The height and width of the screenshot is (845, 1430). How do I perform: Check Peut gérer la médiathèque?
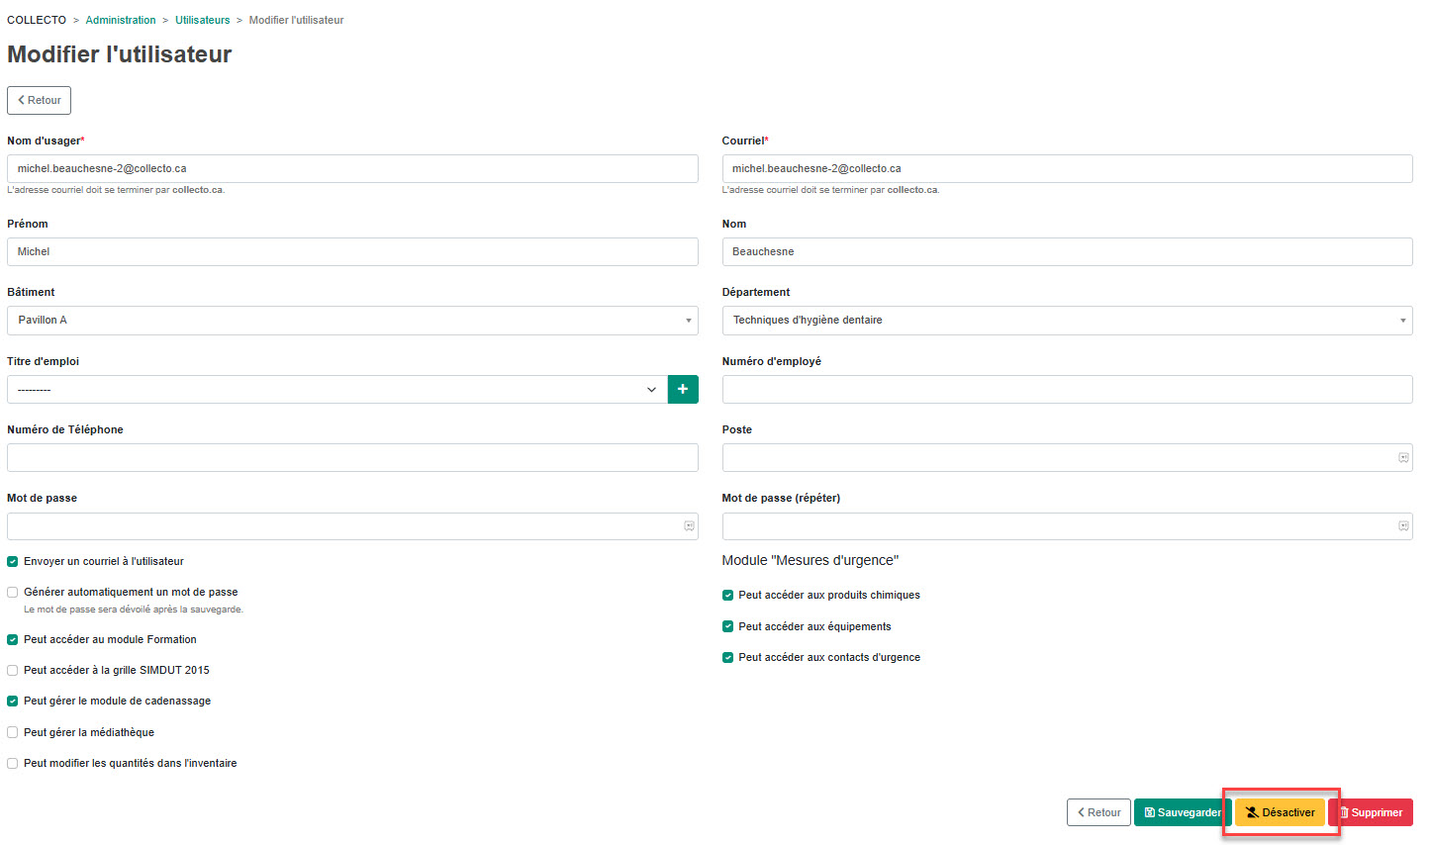tap(13, 732)
